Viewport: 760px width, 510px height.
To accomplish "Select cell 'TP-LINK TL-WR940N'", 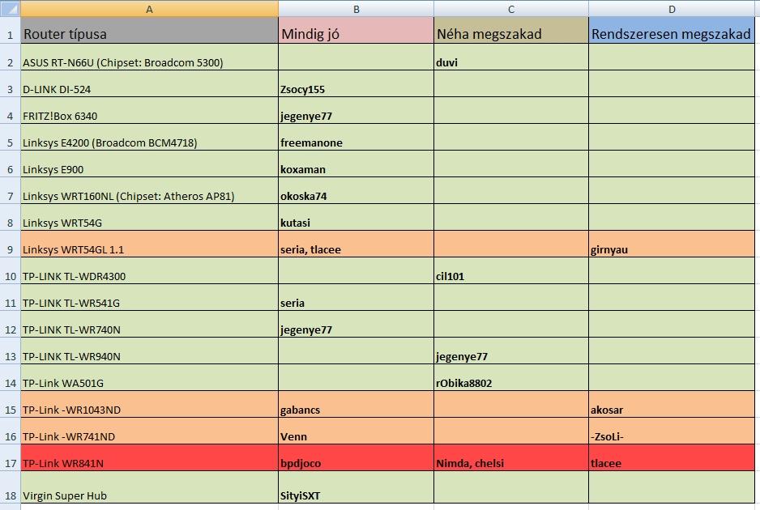I will click(149, 351).
